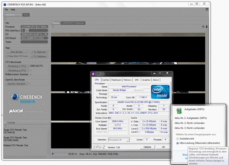Click the grid icon at menu bar right
The width and height of the screenshot is (229, 165).
pyautogui.click(x=207, y=9)
